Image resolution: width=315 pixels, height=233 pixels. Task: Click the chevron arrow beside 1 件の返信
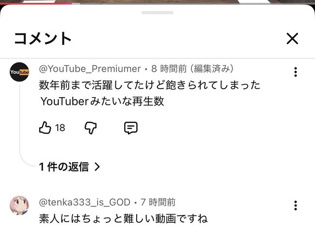pyautogui.click(x=97, y=167)
